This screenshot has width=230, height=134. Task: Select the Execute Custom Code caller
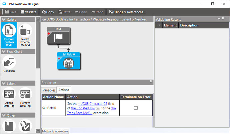tap(9, 35)
